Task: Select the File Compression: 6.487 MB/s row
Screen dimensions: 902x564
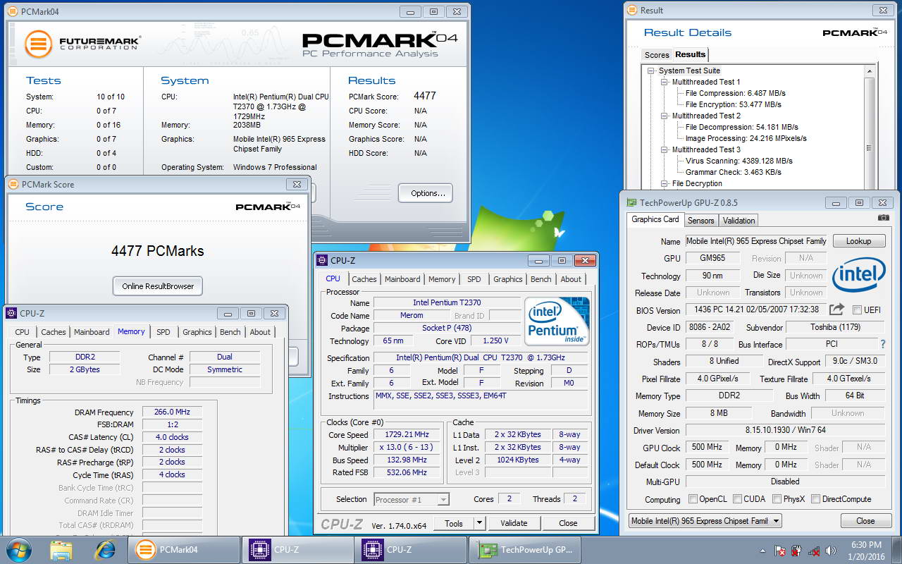Action: click(735, 93)
